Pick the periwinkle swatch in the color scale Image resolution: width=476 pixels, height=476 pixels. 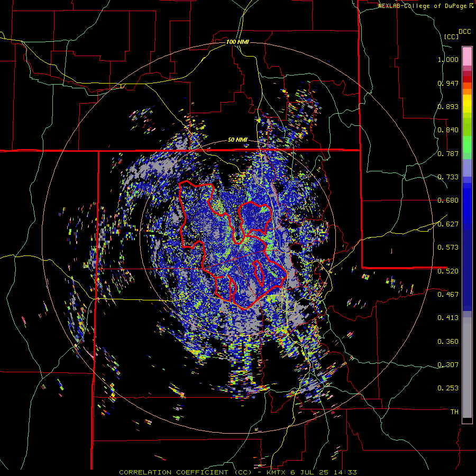pos(467,168)
